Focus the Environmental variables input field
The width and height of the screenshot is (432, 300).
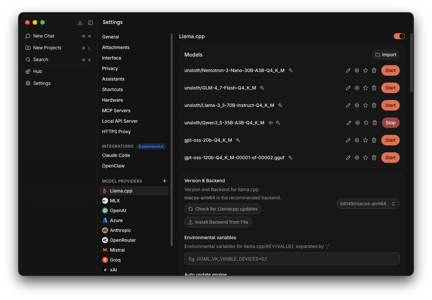click(x=292, y=259)
